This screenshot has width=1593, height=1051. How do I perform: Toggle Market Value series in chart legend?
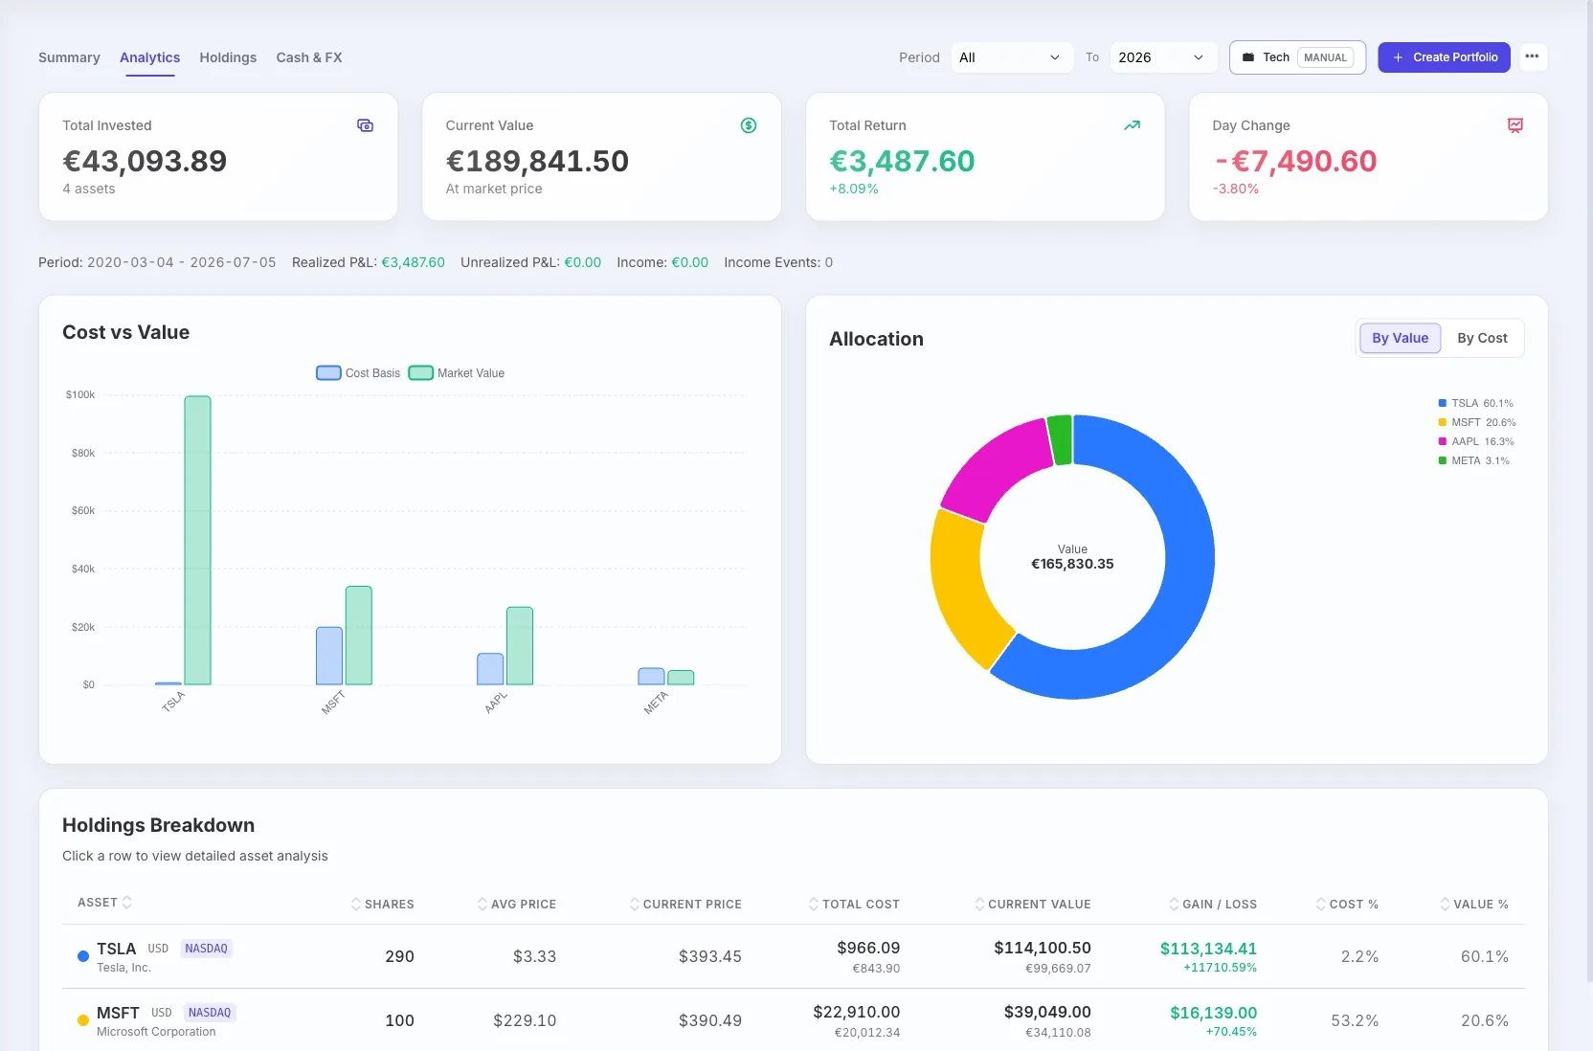click(x=457, y=373)
